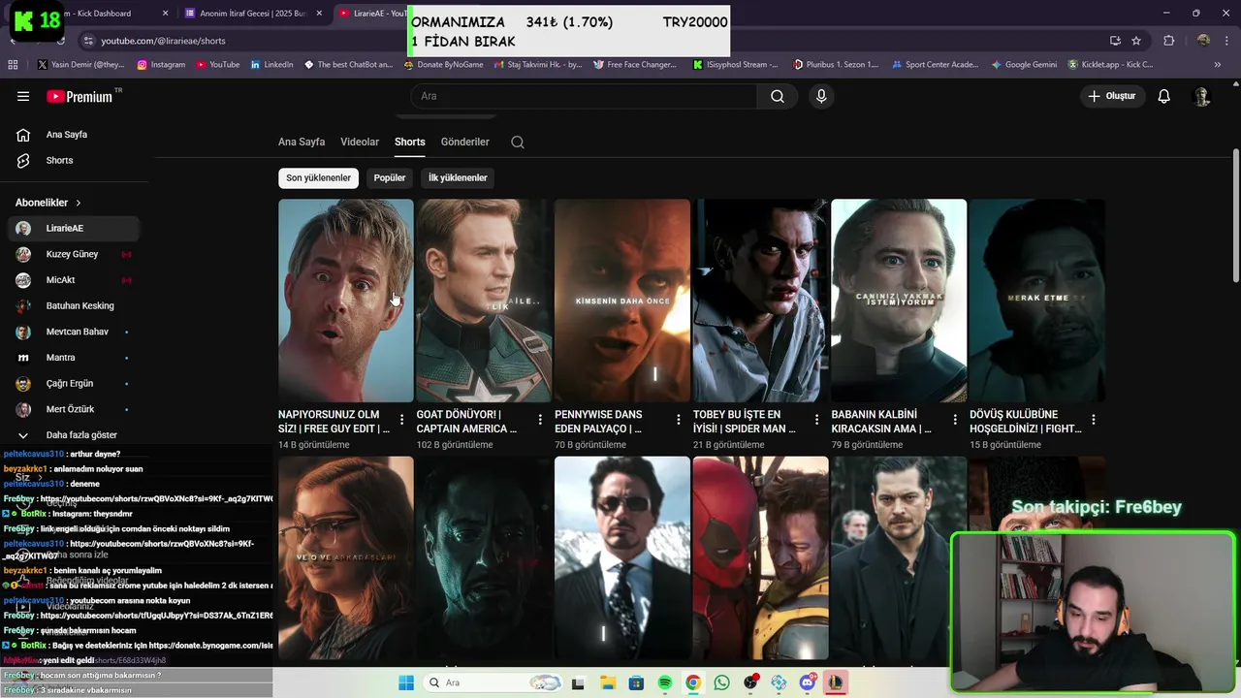Image resolution: width=1241 pixels, height=698 pixels.
Task: Open Mantra channel in subscriptions
Action: 74,358
